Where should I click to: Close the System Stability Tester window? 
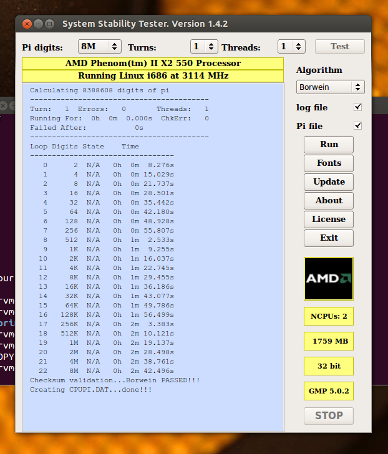[x=27, y=24]
